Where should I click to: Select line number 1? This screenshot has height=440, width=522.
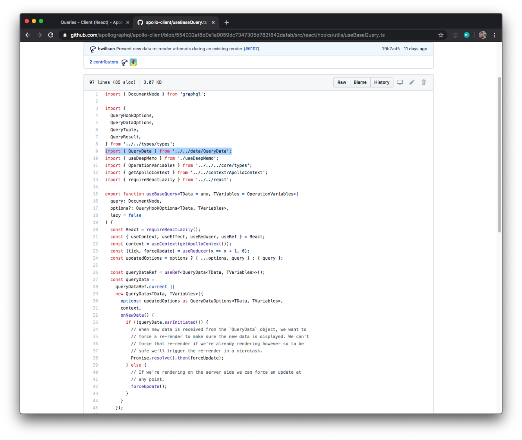click(x=97, y=94)
